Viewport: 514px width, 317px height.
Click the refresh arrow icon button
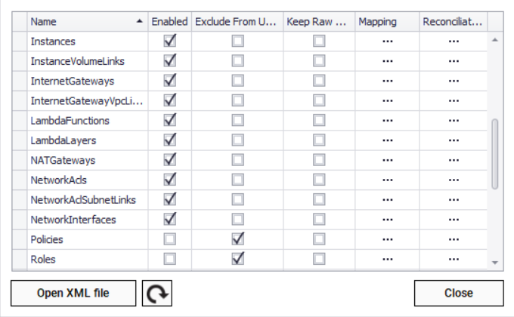pos(157,293)
